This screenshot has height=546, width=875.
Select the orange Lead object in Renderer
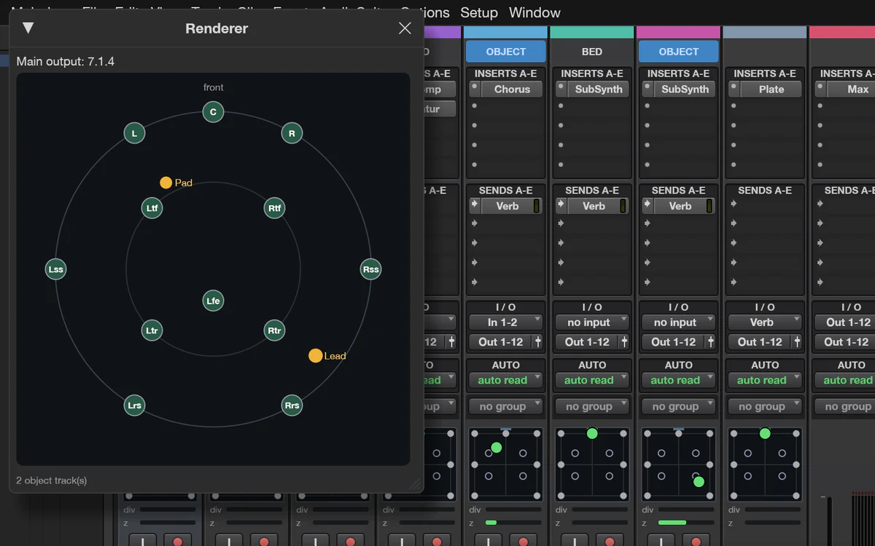click(315, 355)
